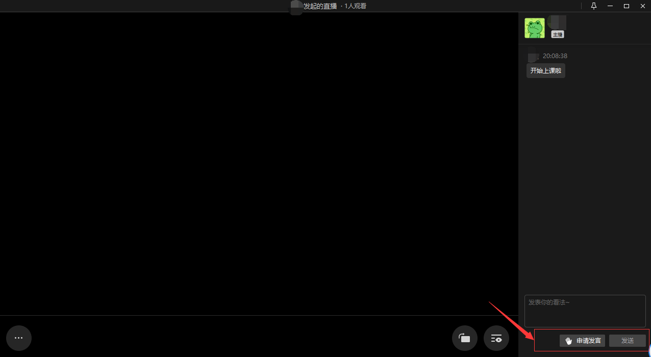Click the share screen rotate icon button
The height and width of the screenshot is (357, 651).
click(464, 338)
